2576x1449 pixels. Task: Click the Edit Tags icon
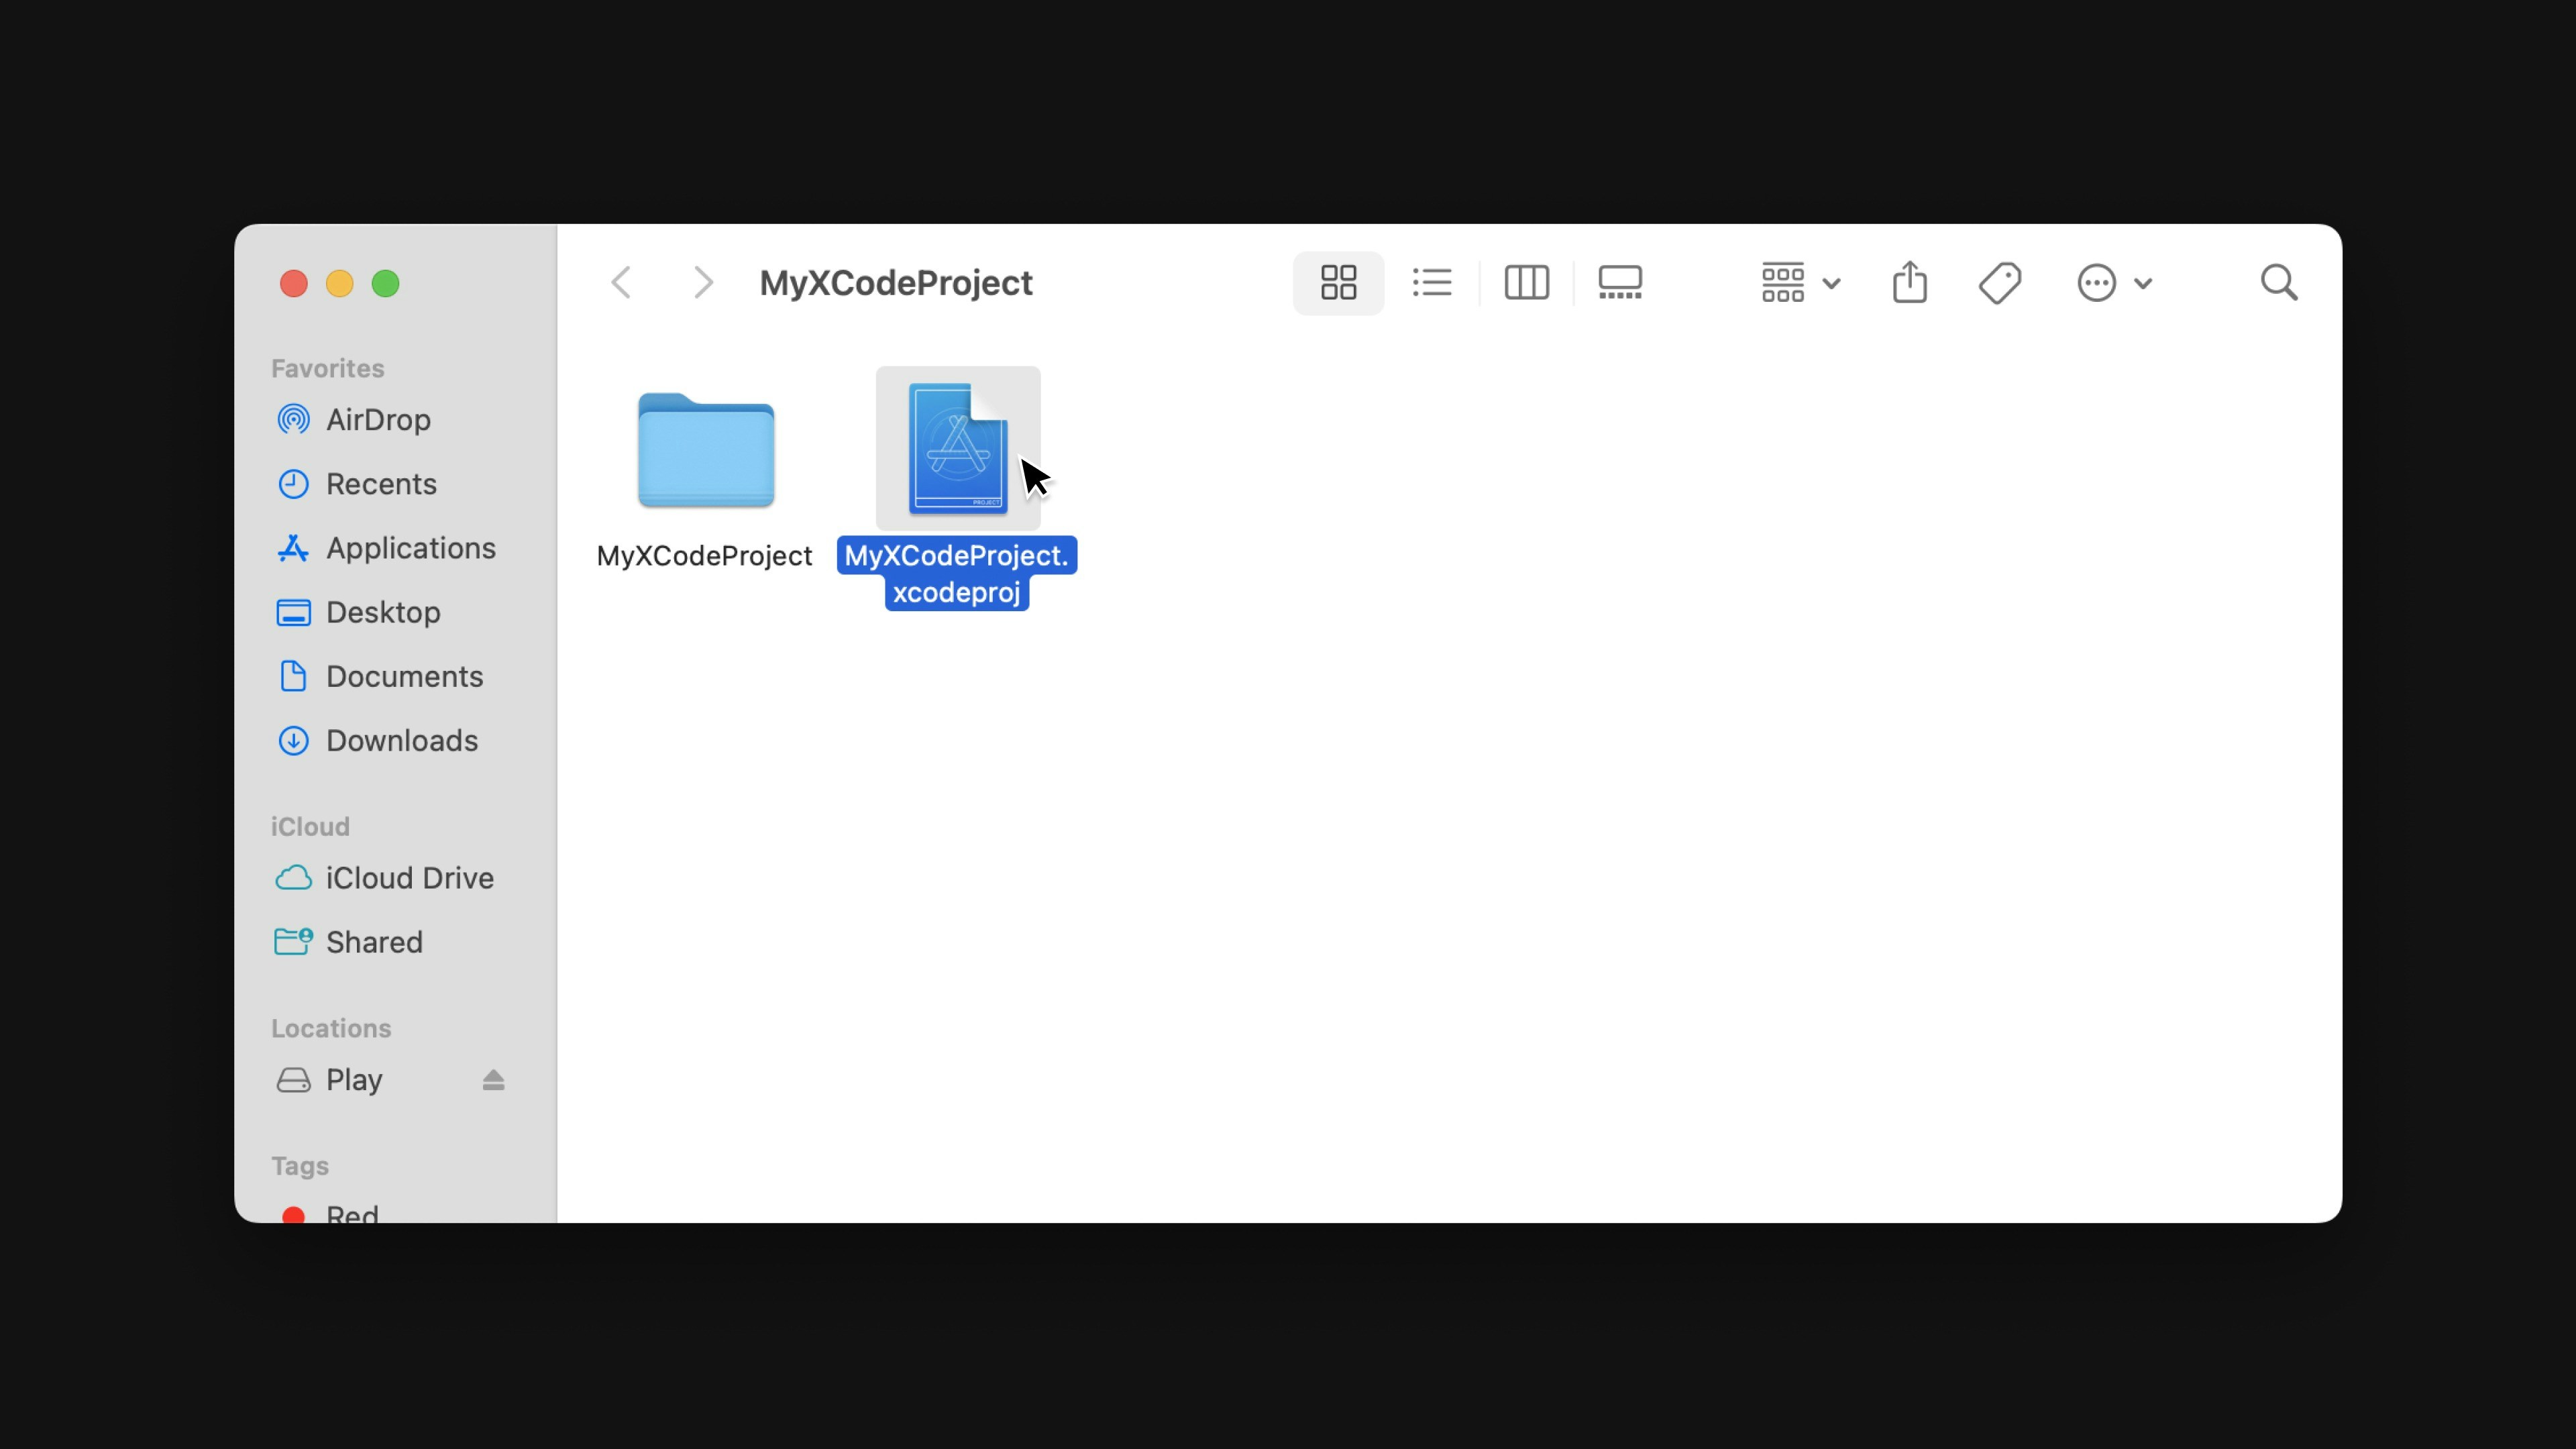(x=2000, y=283)
